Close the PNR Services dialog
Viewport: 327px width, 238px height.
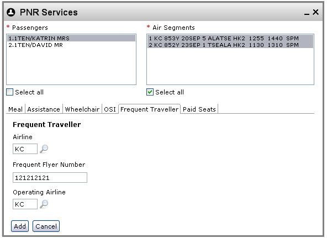(x=315, y=12)
